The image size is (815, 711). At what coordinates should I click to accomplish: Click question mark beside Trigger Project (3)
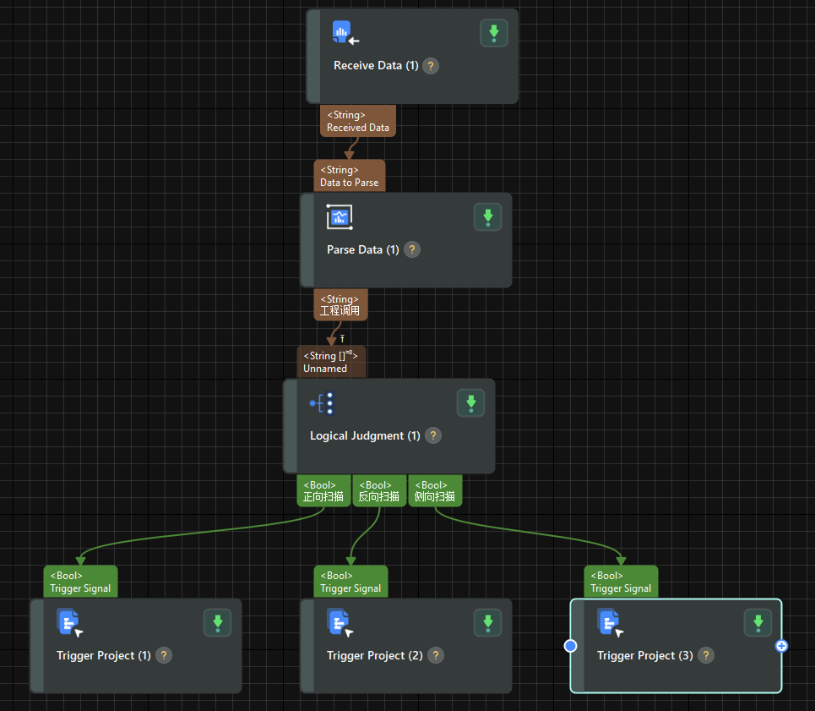pyautogui.click(x=706, y=654)
